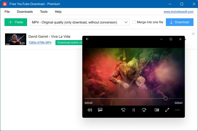The width and height of the screenshot is (198, 131).
Task: Minimize the Free YouTube Download window
Action: pyautogui.click(x=170, y=4)
